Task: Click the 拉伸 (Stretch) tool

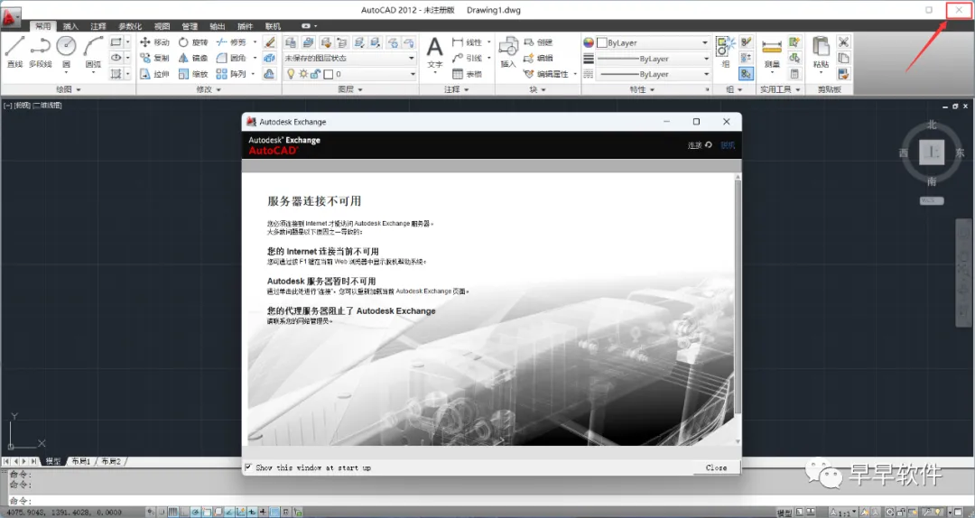Action: coord(154,74)
